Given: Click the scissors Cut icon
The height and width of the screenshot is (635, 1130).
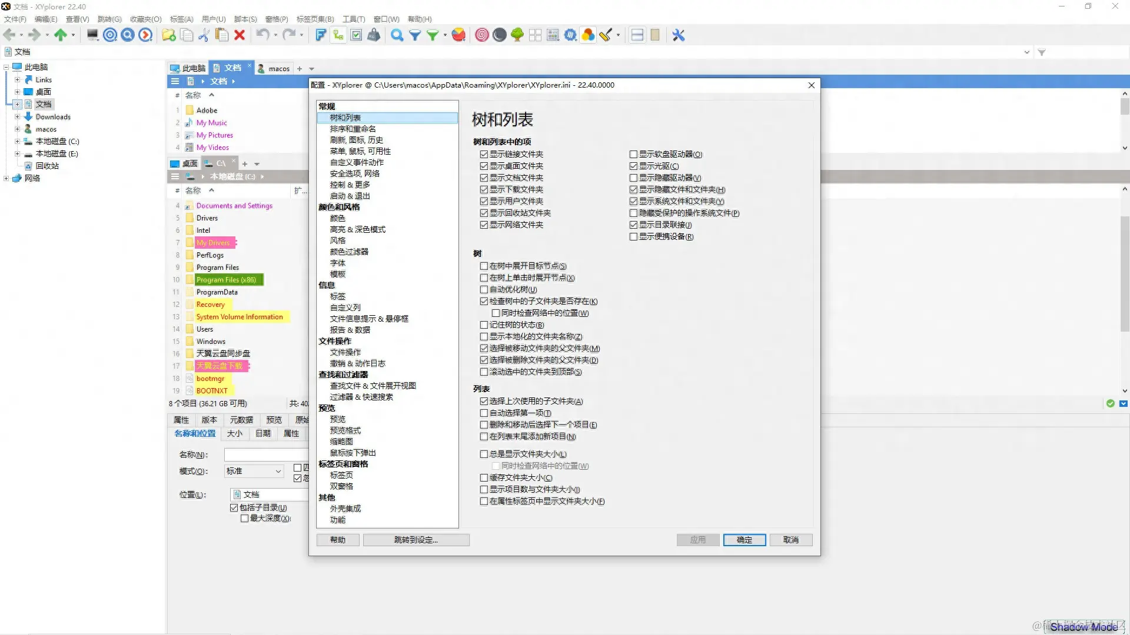Looking at the screenshot, I should coord(204,35).
